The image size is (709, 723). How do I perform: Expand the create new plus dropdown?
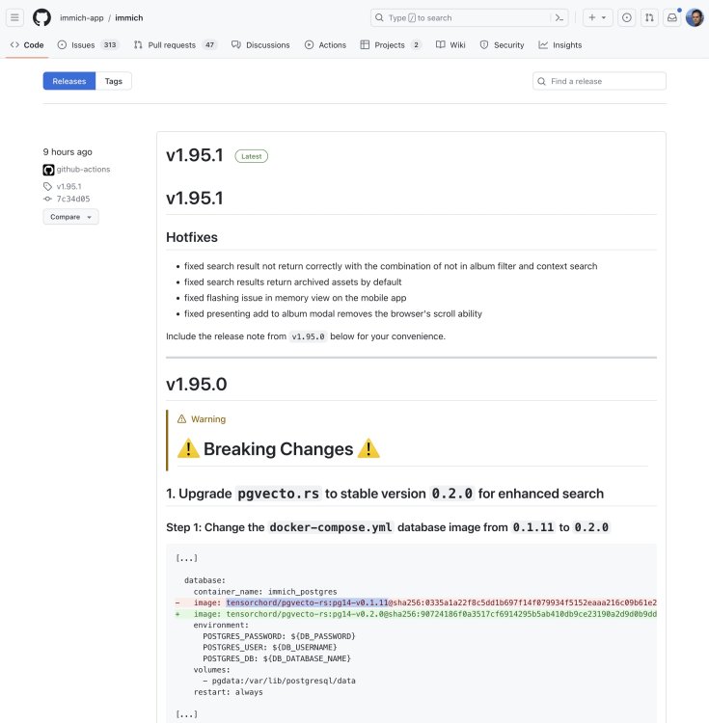coord(597,18)
